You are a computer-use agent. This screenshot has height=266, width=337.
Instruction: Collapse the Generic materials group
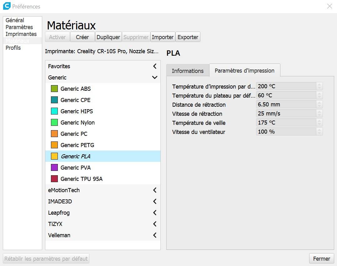154,78
